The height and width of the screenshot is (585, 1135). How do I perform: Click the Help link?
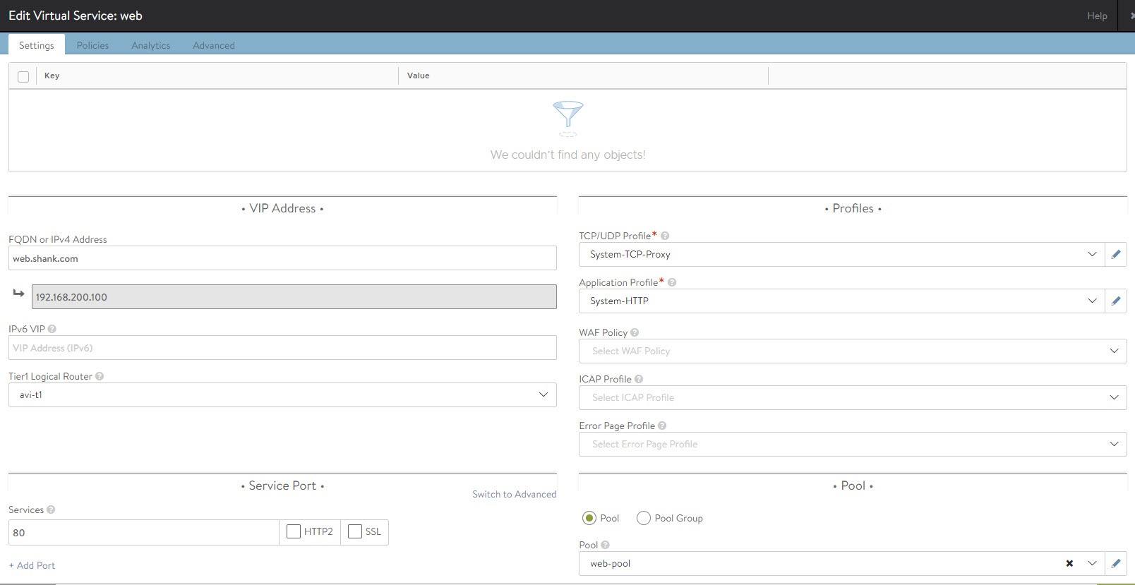(1097, 16)
